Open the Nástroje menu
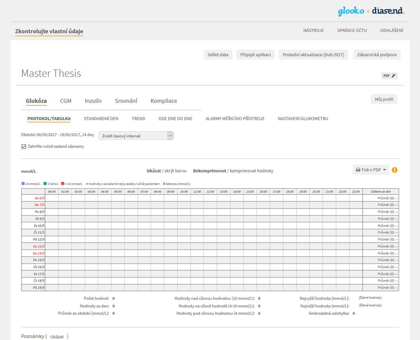The image size is (420, 340). pyautogui.click(x=313, y=30)
